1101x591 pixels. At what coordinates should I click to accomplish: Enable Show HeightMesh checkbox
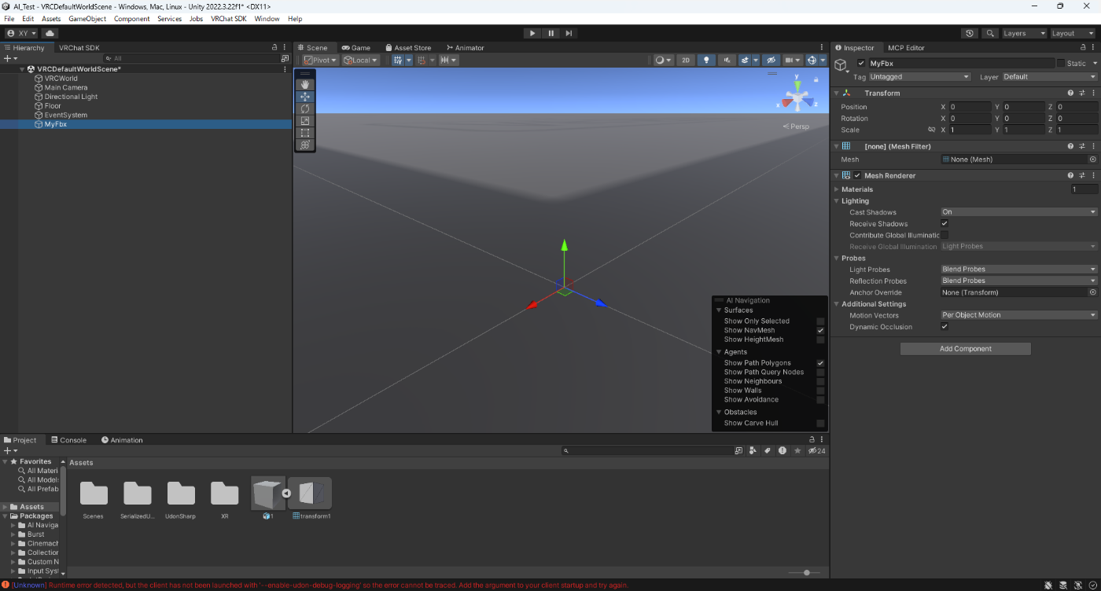[820, 340]
